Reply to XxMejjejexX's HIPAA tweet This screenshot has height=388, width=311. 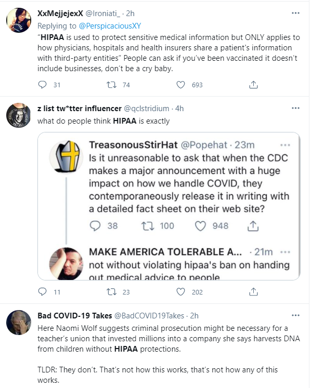[x=42, y=85]
